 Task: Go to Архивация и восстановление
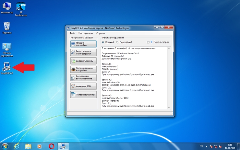[83, 78]
